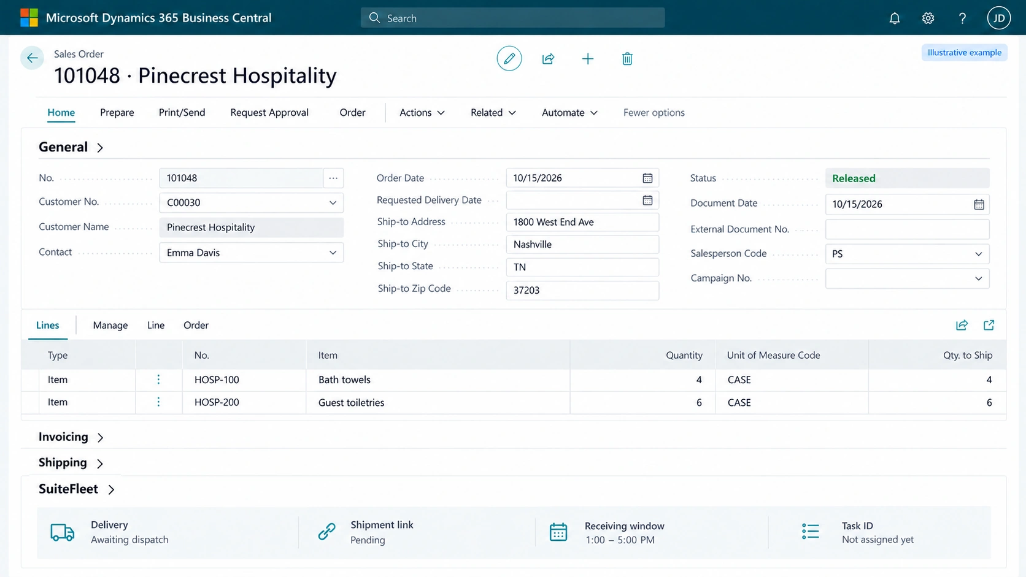1026x577 pixels.
Task: Open the settings gear
Action: coord(928,18)
